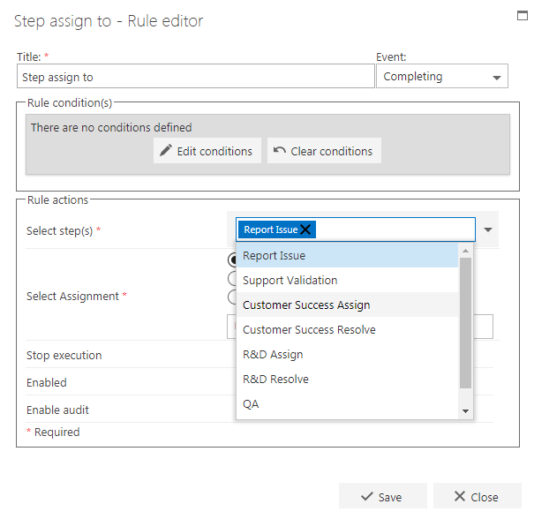Choose R&D Resolve in the step list
The height and width of the screenshot is (519, 534).
pyautogui.click(x=347, y=379)
